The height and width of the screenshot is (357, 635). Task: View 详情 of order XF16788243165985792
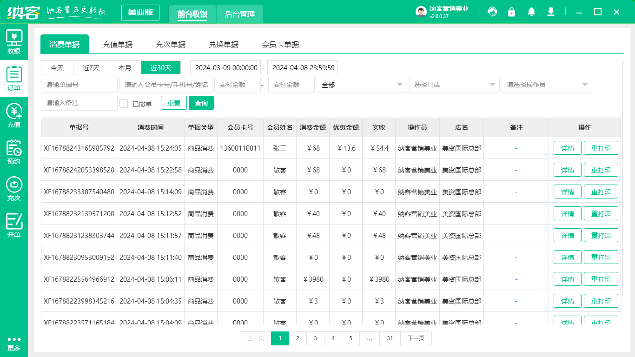(567, 148)
